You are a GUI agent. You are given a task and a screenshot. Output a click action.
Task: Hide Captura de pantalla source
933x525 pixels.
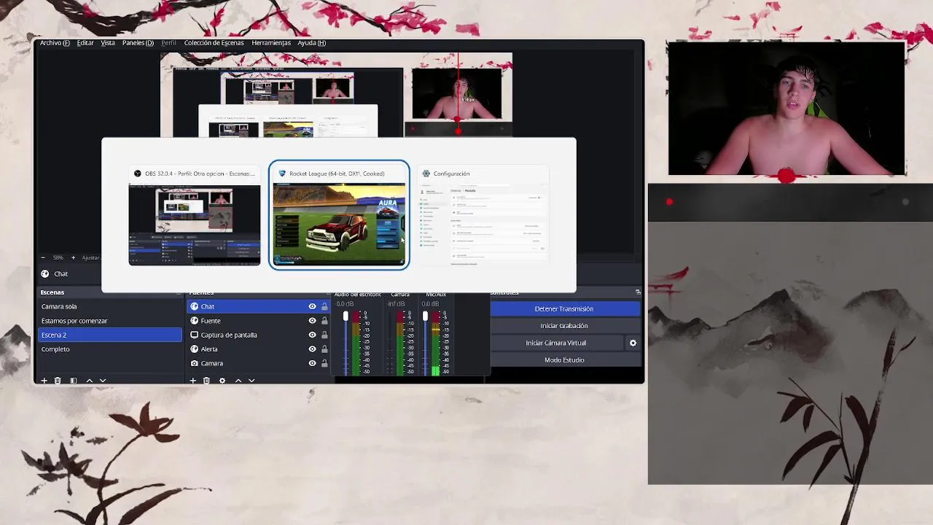(312, 335)
